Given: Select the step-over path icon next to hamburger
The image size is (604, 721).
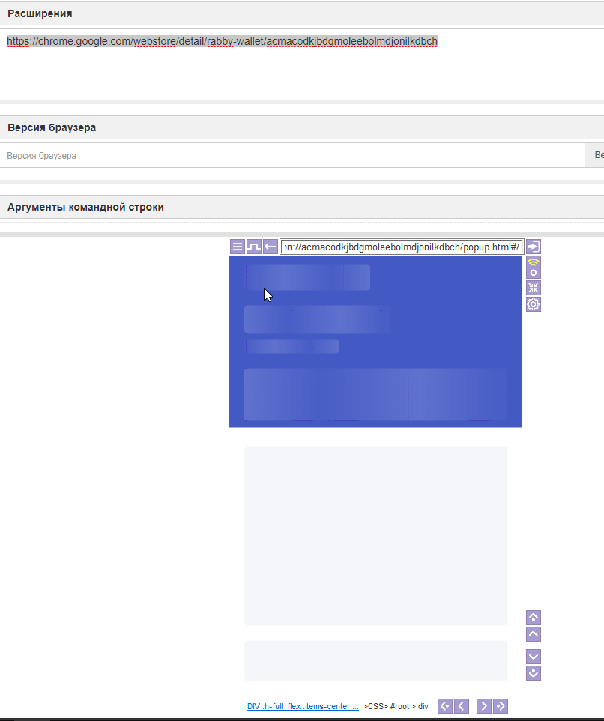Looking at the screenshot, I should click(x=253, y=246).
